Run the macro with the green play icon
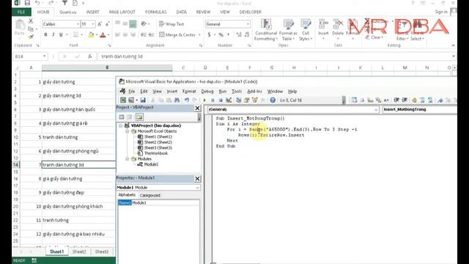 (x=204, y=100)
